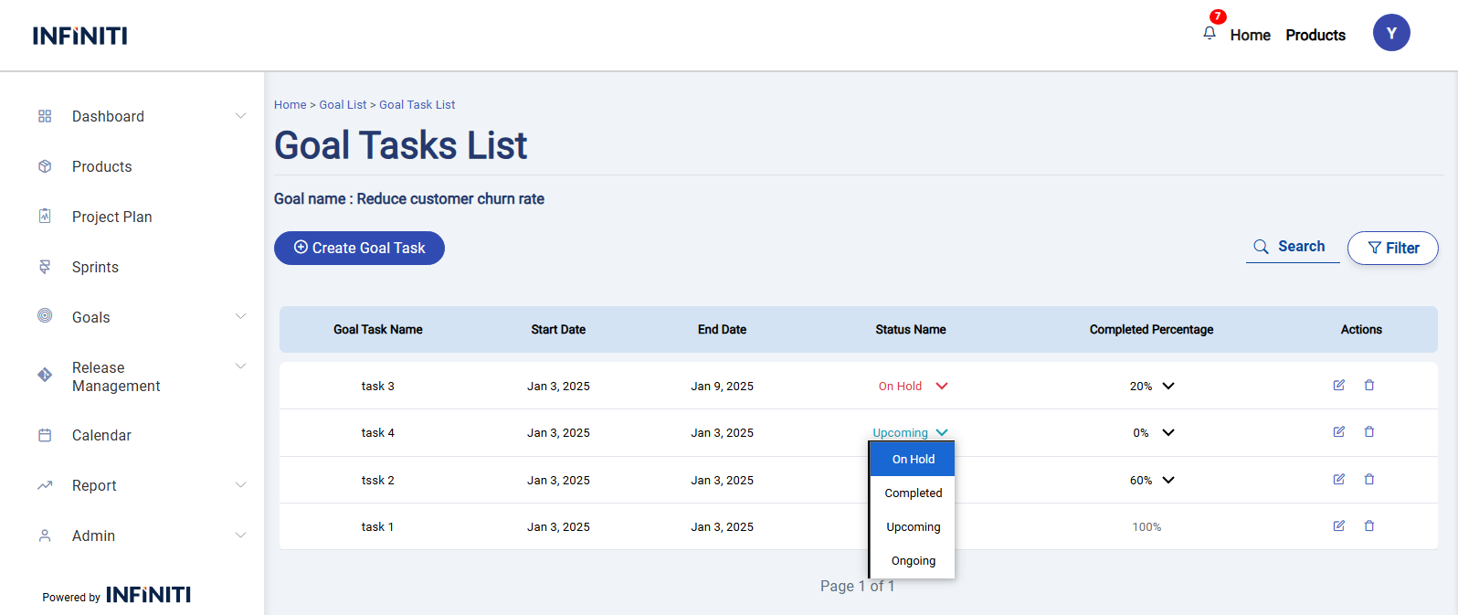Select On Hold option in dropdown list
This screenshot has height=615, width=1458.
click(x=913, y=460)
